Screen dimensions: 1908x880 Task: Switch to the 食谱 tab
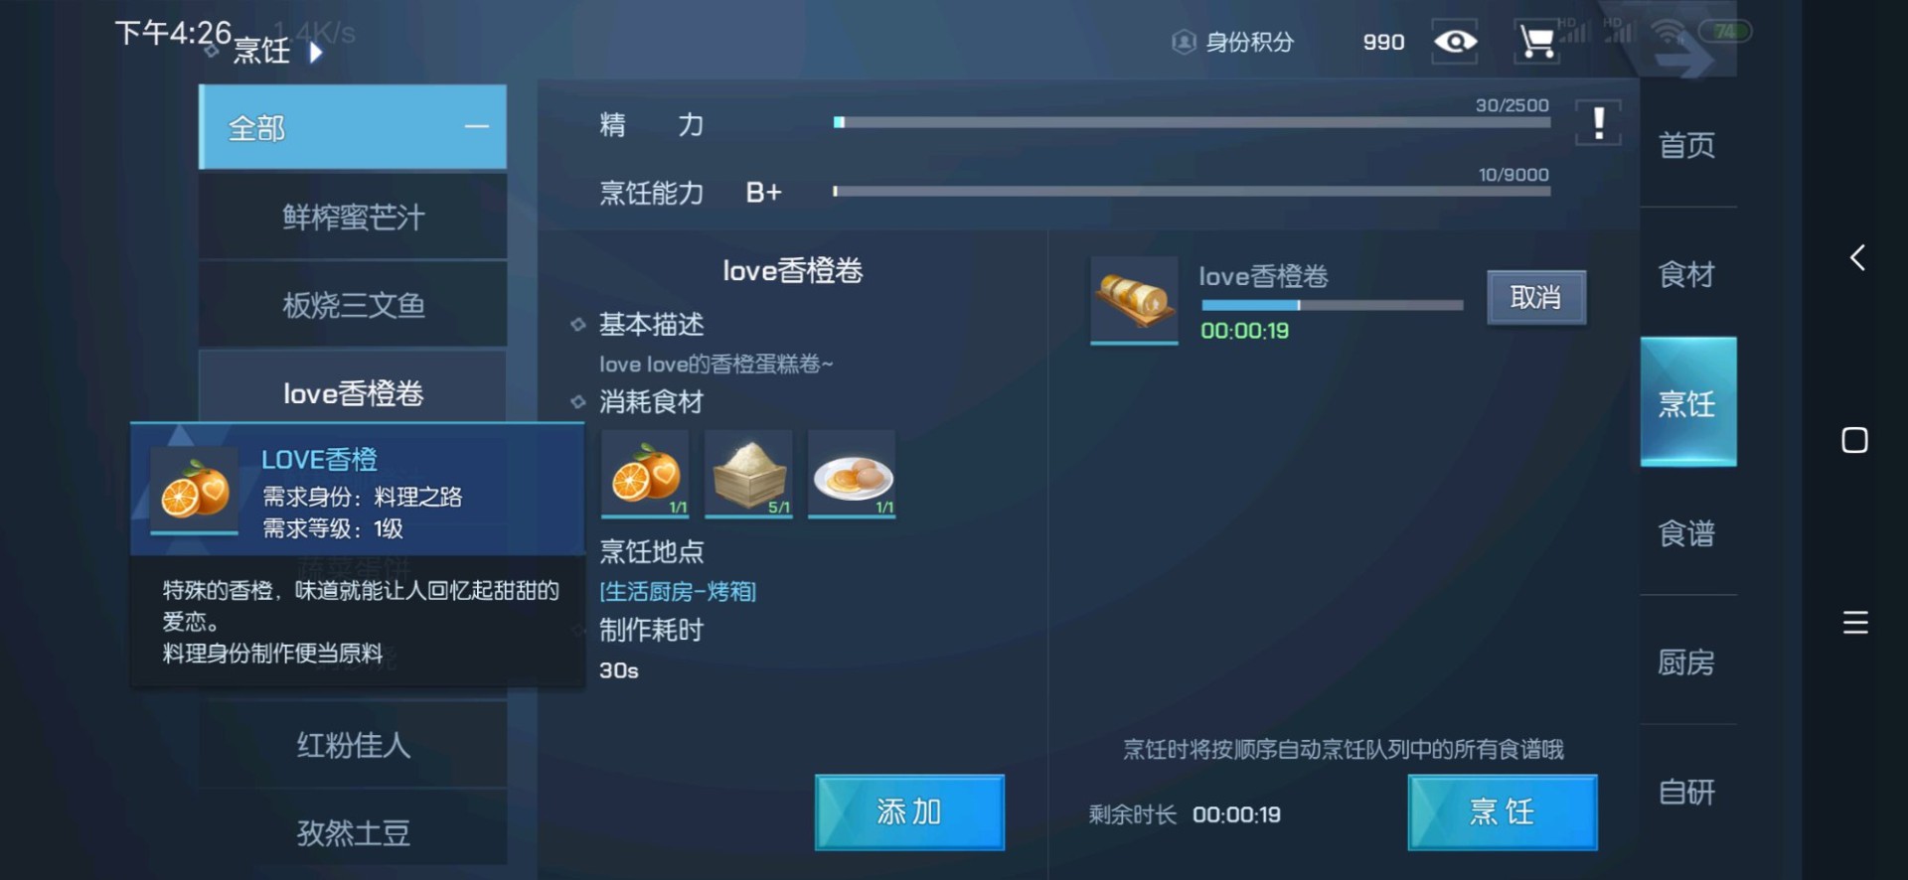coord(1687,533)
